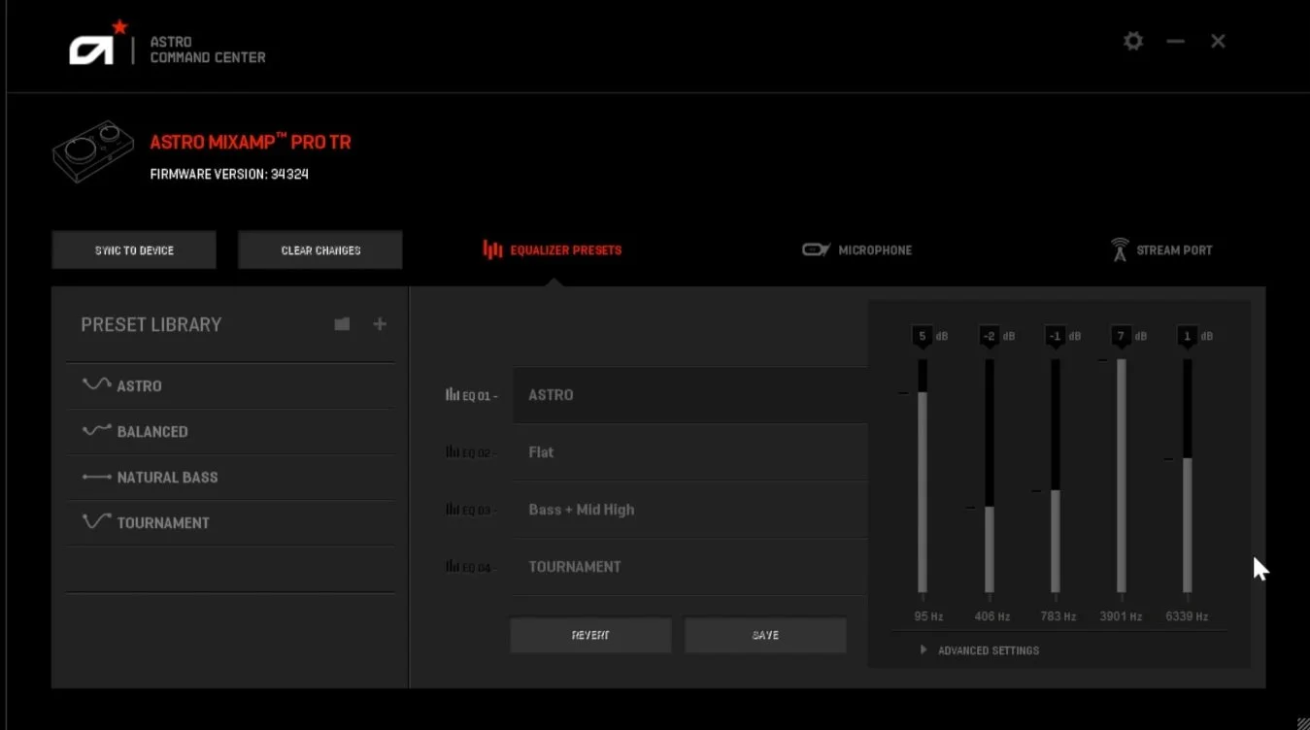This screenshot has width=1310, height=730.
Task: Open the Stream Port tab
Action: pos(1161,249)
